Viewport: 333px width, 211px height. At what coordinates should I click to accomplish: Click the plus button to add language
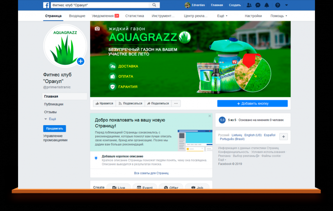[284, 137]
